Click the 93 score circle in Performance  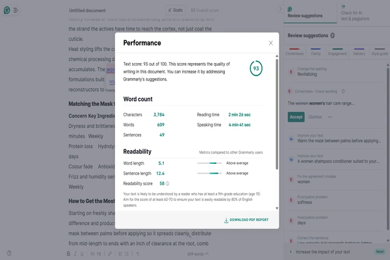256,68
